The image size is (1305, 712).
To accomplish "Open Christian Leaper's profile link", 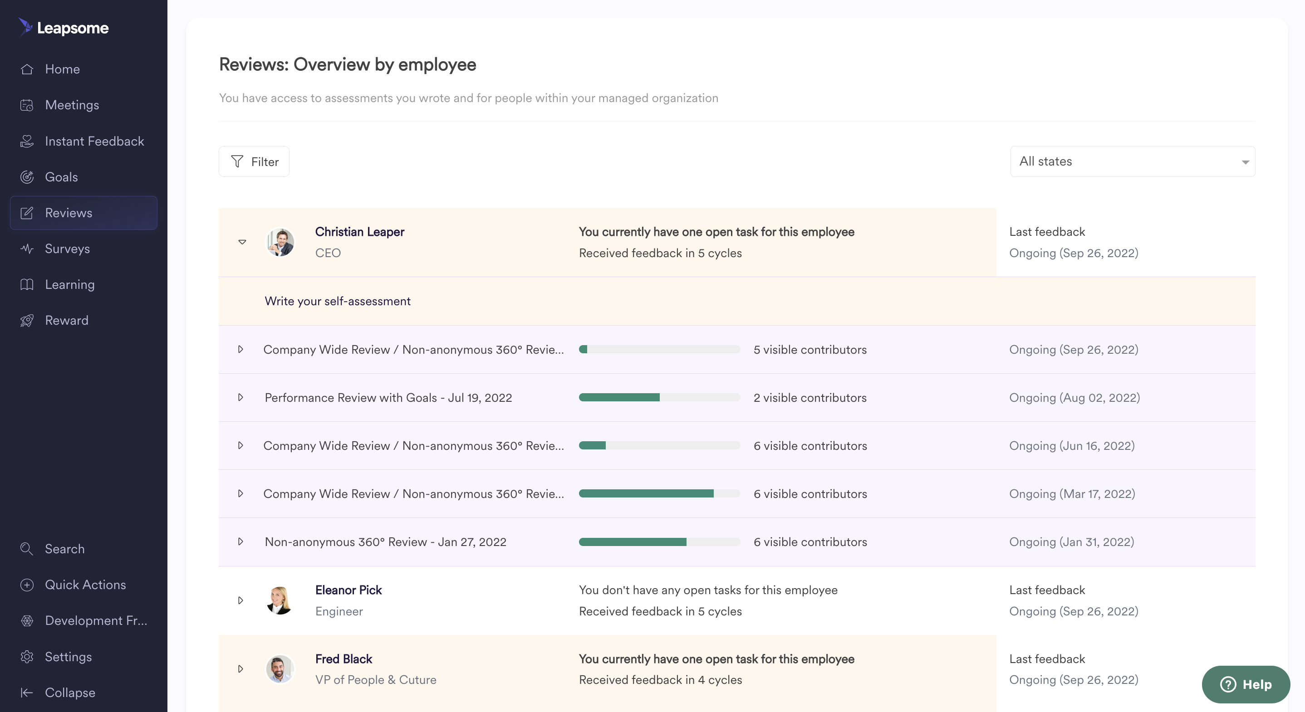I will tap(360, 232).
